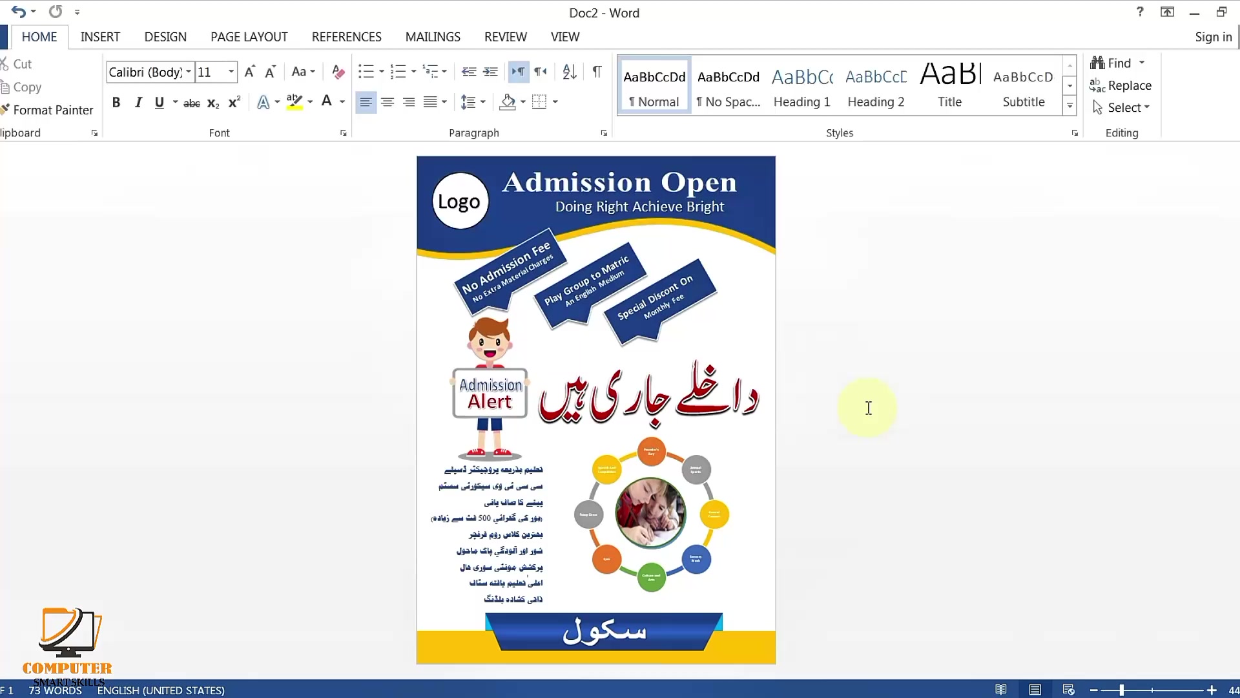Apply the Heading 1 style

[801, 86]
